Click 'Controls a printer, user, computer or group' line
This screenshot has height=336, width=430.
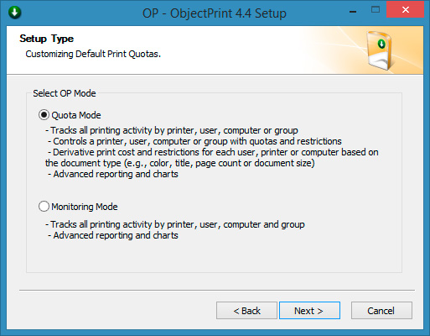point(194,141)
